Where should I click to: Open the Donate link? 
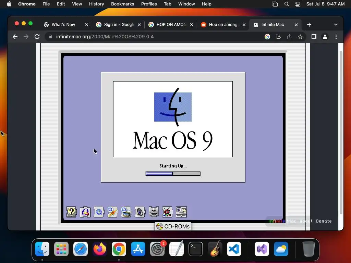(324, 221)
